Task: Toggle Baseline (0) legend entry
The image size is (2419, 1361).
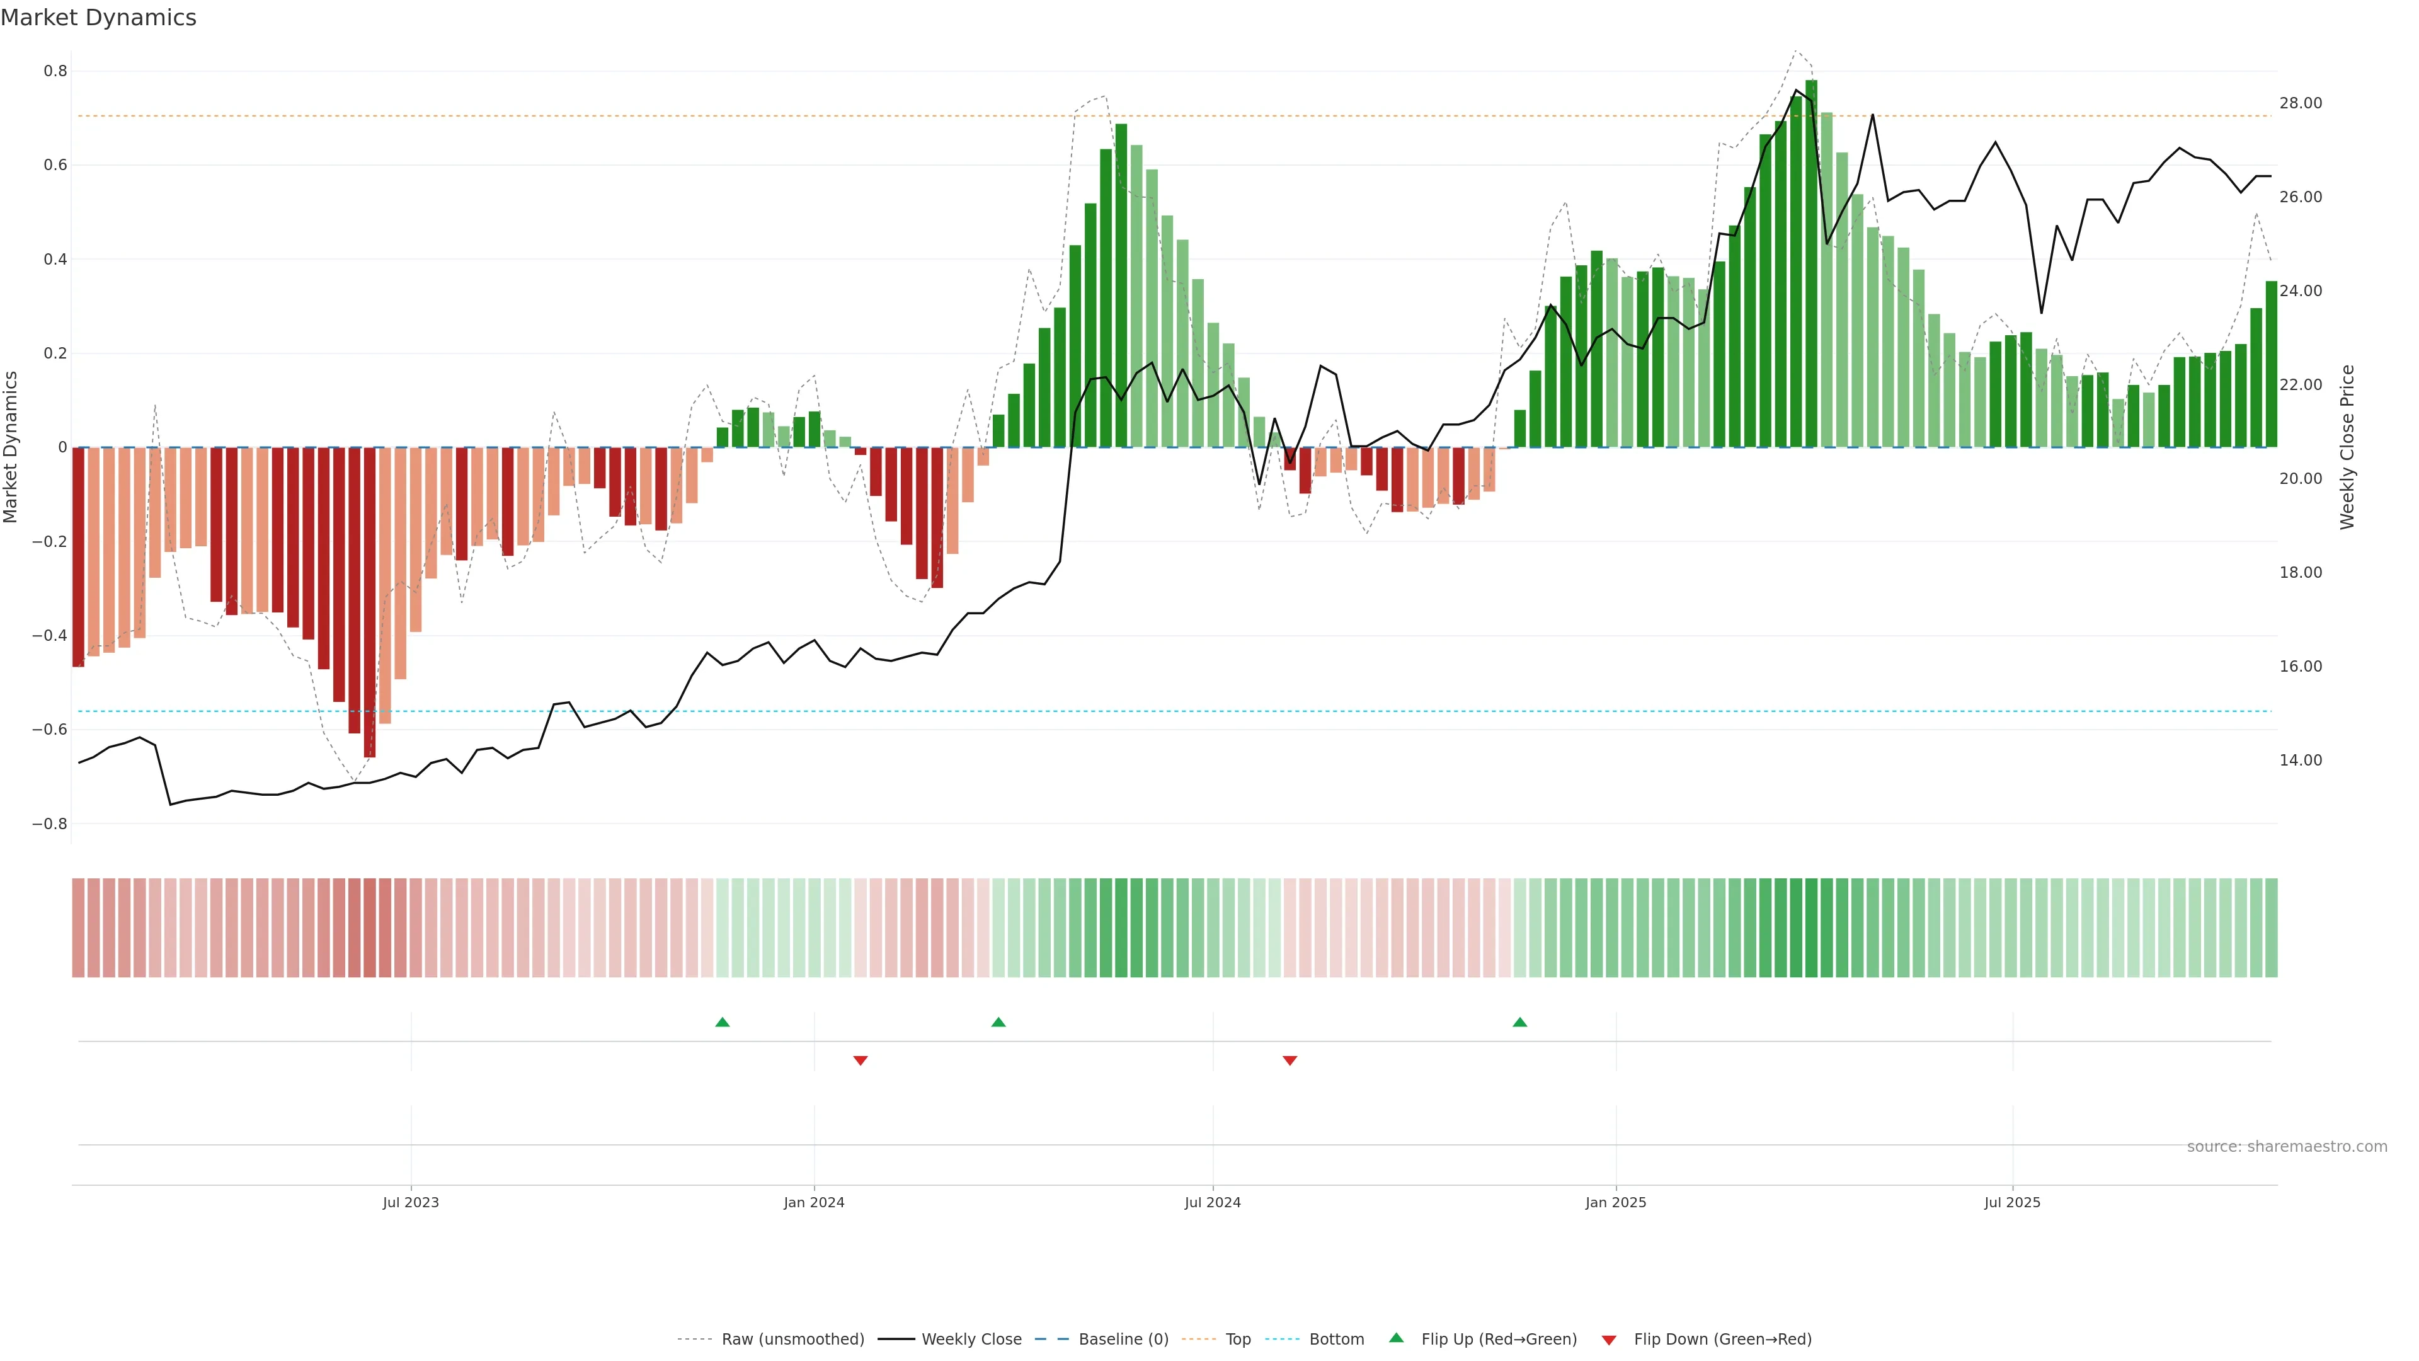Action: [x=1123, y=1340]
